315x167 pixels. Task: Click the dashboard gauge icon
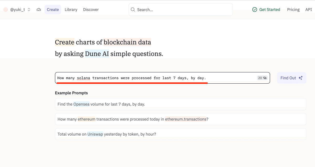click(x=39, y=9)
